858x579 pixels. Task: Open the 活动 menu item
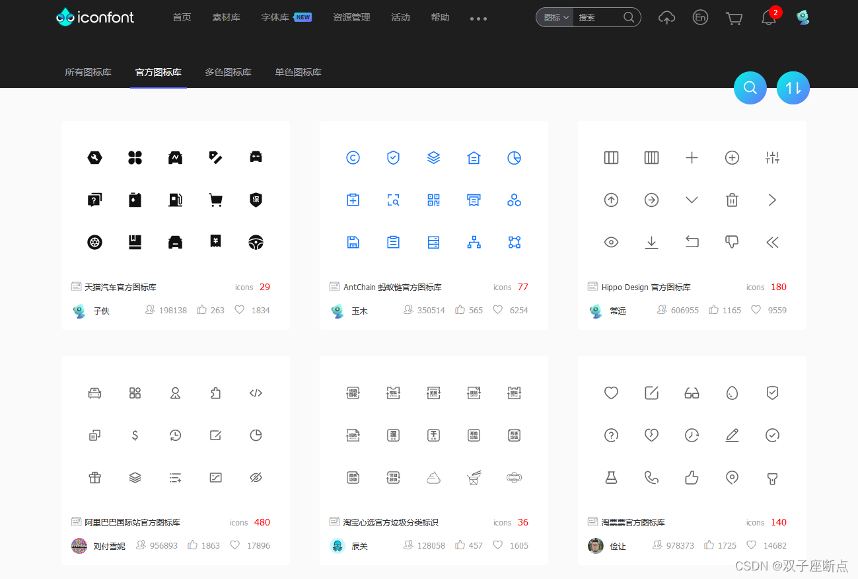400,17
